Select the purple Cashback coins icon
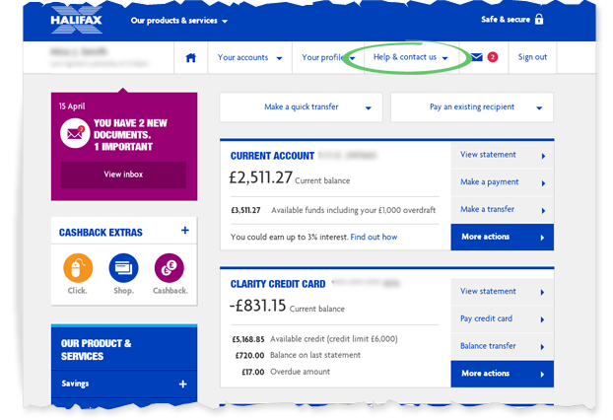The height and width of the screenshot is (420, 613). (170, 268)
